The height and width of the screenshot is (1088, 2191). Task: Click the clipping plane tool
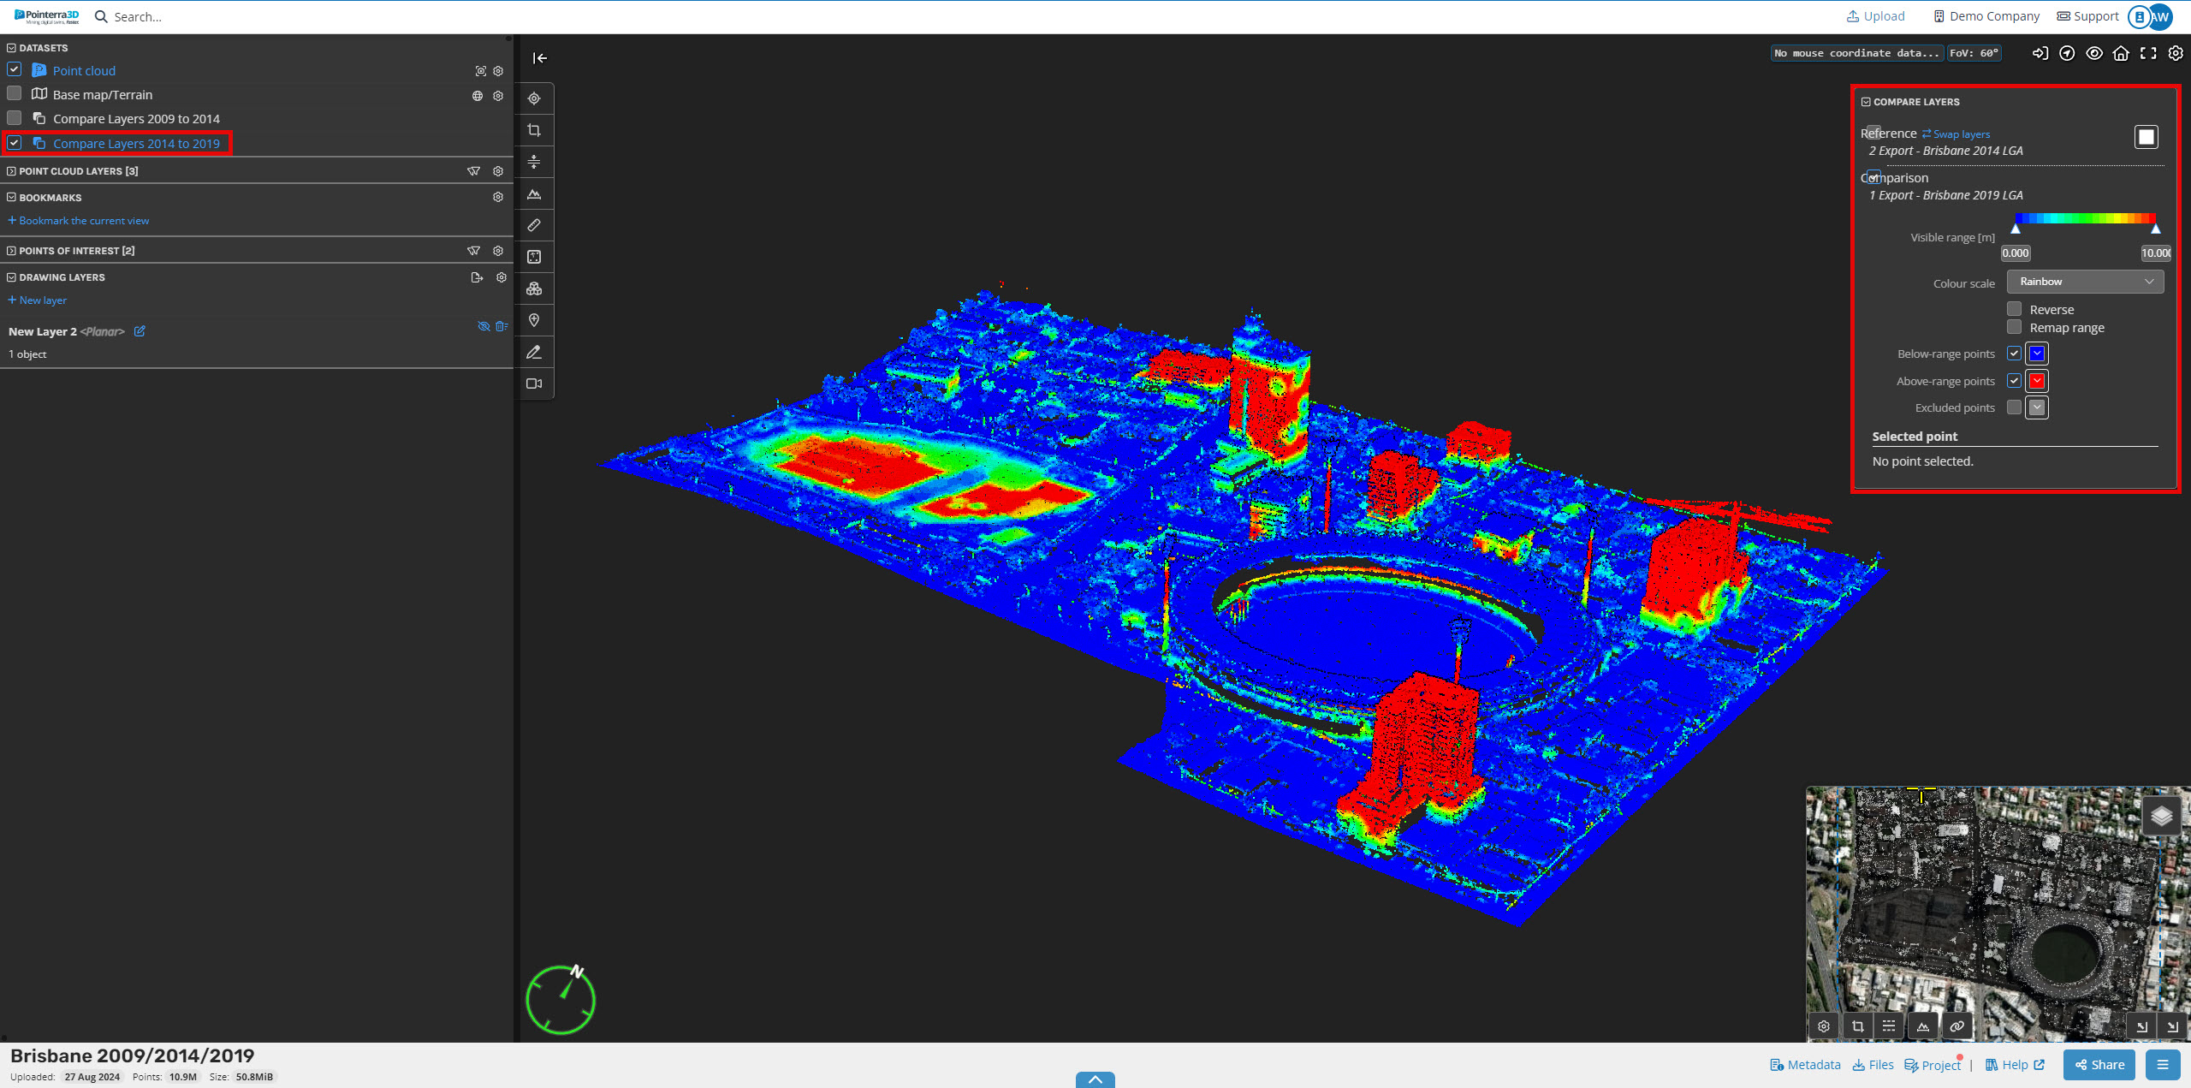534,161
